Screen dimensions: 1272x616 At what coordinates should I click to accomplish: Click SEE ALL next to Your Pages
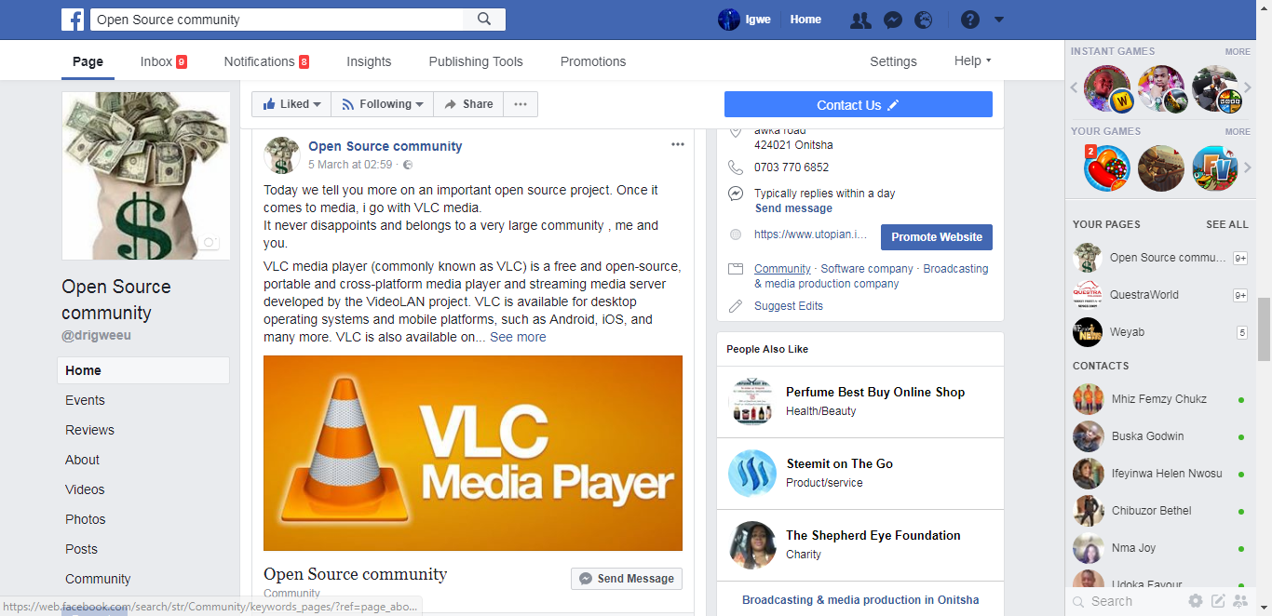coord(1227,224)
